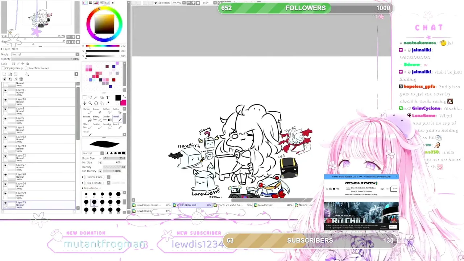Switch to the mochi ice cube canvas tab
Image resolution: width=464 pixels, height=261 pixels.
coord(233,205)
